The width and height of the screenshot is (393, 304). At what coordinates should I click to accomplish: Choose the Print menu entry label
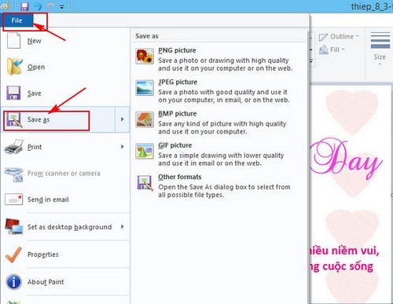[x=35, y=147]
